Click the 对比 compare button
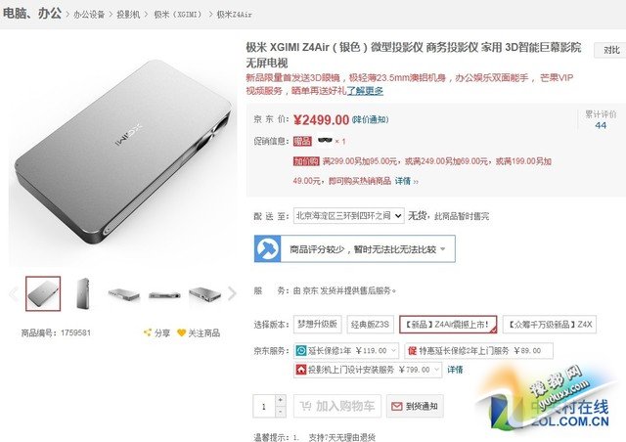This screenshot has height=442, width=626. point(611,50)
